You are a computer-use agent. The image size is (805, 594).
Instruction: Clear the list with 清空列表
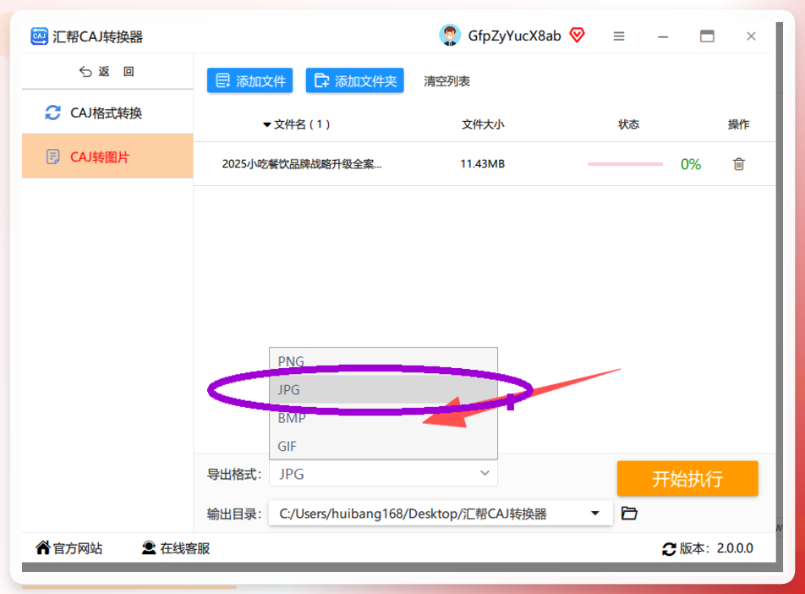click(x=446, y=81)
